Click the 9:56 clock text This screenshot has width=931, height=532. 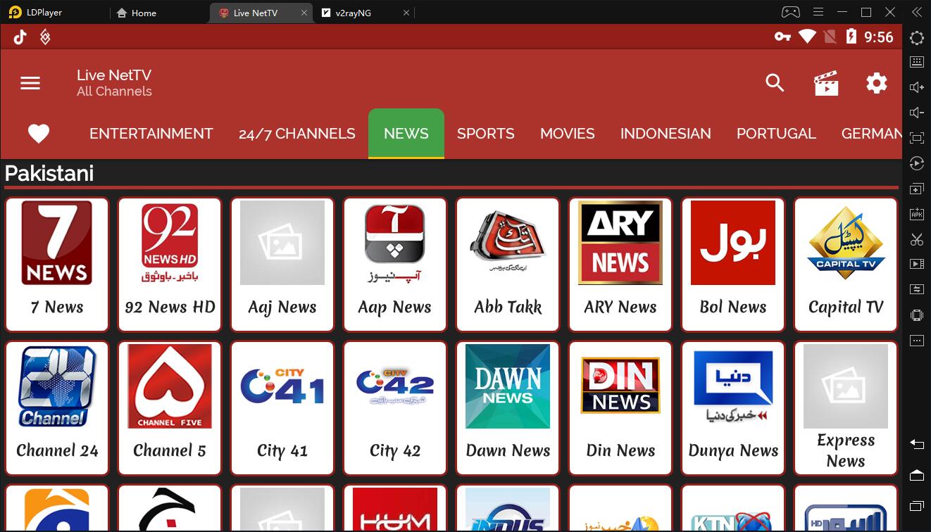pos(879,37)
